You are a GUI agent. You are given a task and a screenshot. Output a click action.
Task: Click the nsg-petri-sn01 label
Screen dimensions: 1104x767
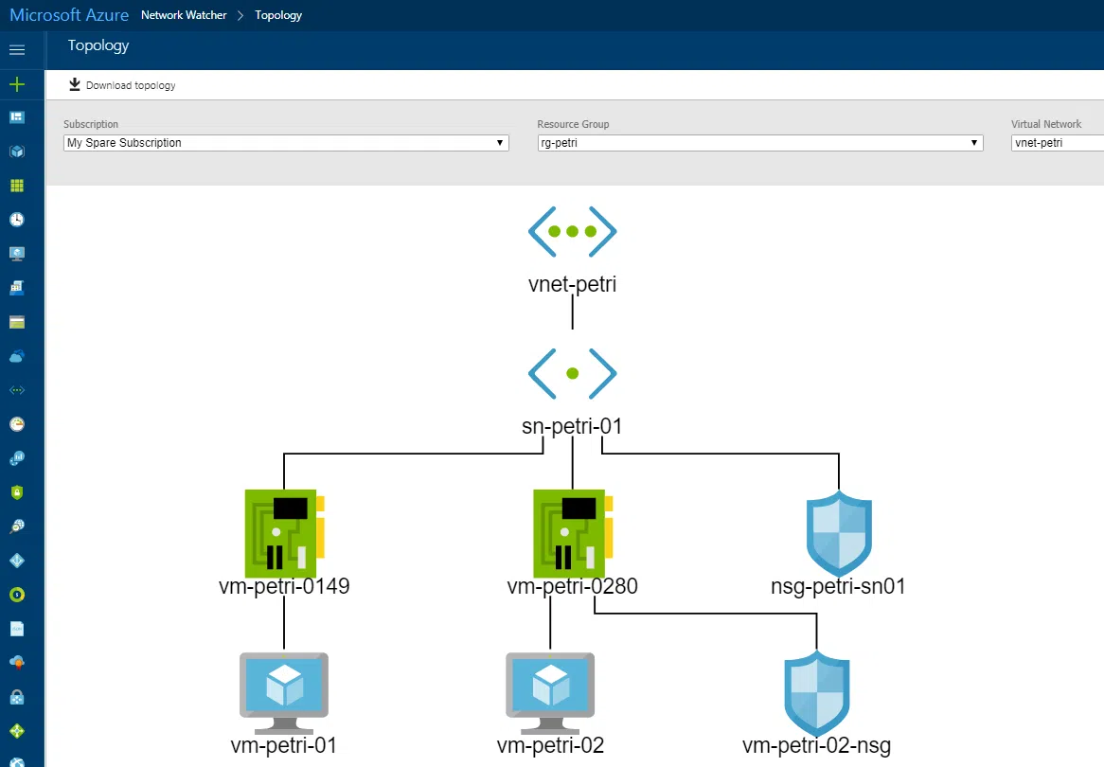tap(839, 586)
